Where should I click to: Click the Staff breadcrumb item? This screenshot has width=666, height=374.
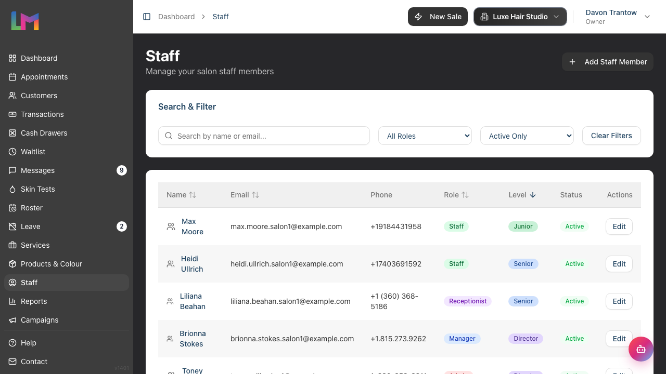click(x=221, y=17)
